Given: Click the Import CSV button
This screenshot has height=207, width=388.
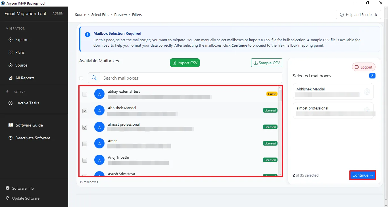Looking at the screenshot, I should (185, 63).
